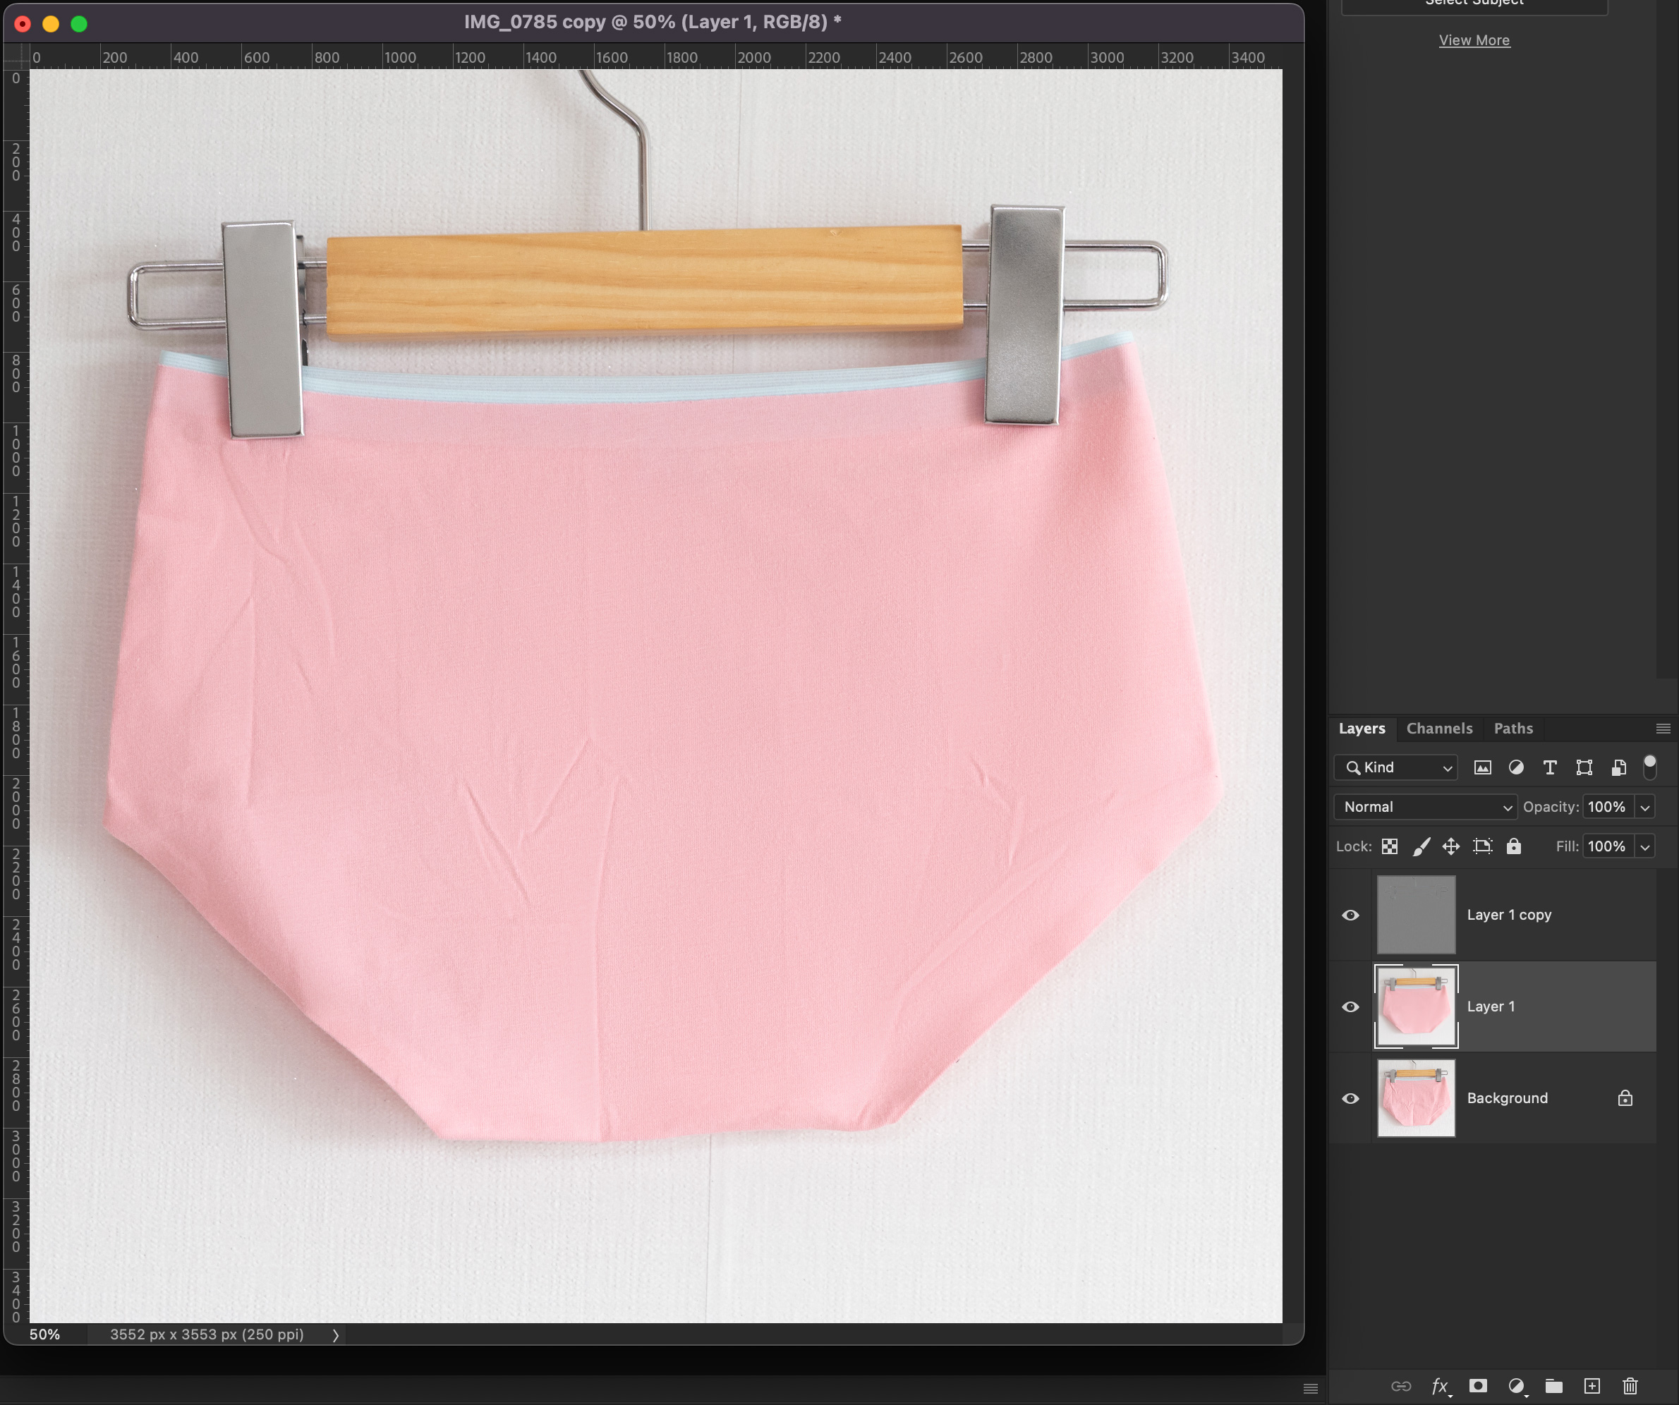
Task: Click the adjustment layer filter icon
Action: 1516,767
